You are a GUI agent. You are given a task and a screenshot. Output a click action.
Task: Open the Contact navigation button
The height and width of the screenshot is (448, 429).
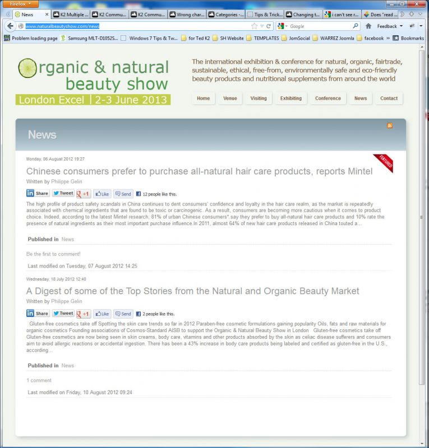pyautogui.click(x=389, y=99)
